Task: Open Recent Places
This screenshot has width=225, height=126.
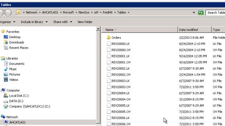Action: 19,48
